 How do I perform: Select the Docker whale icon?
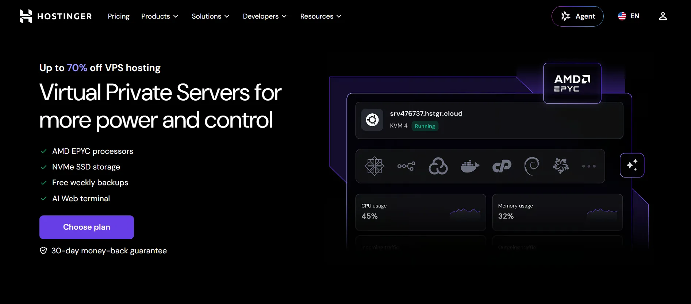coord(470,166)
